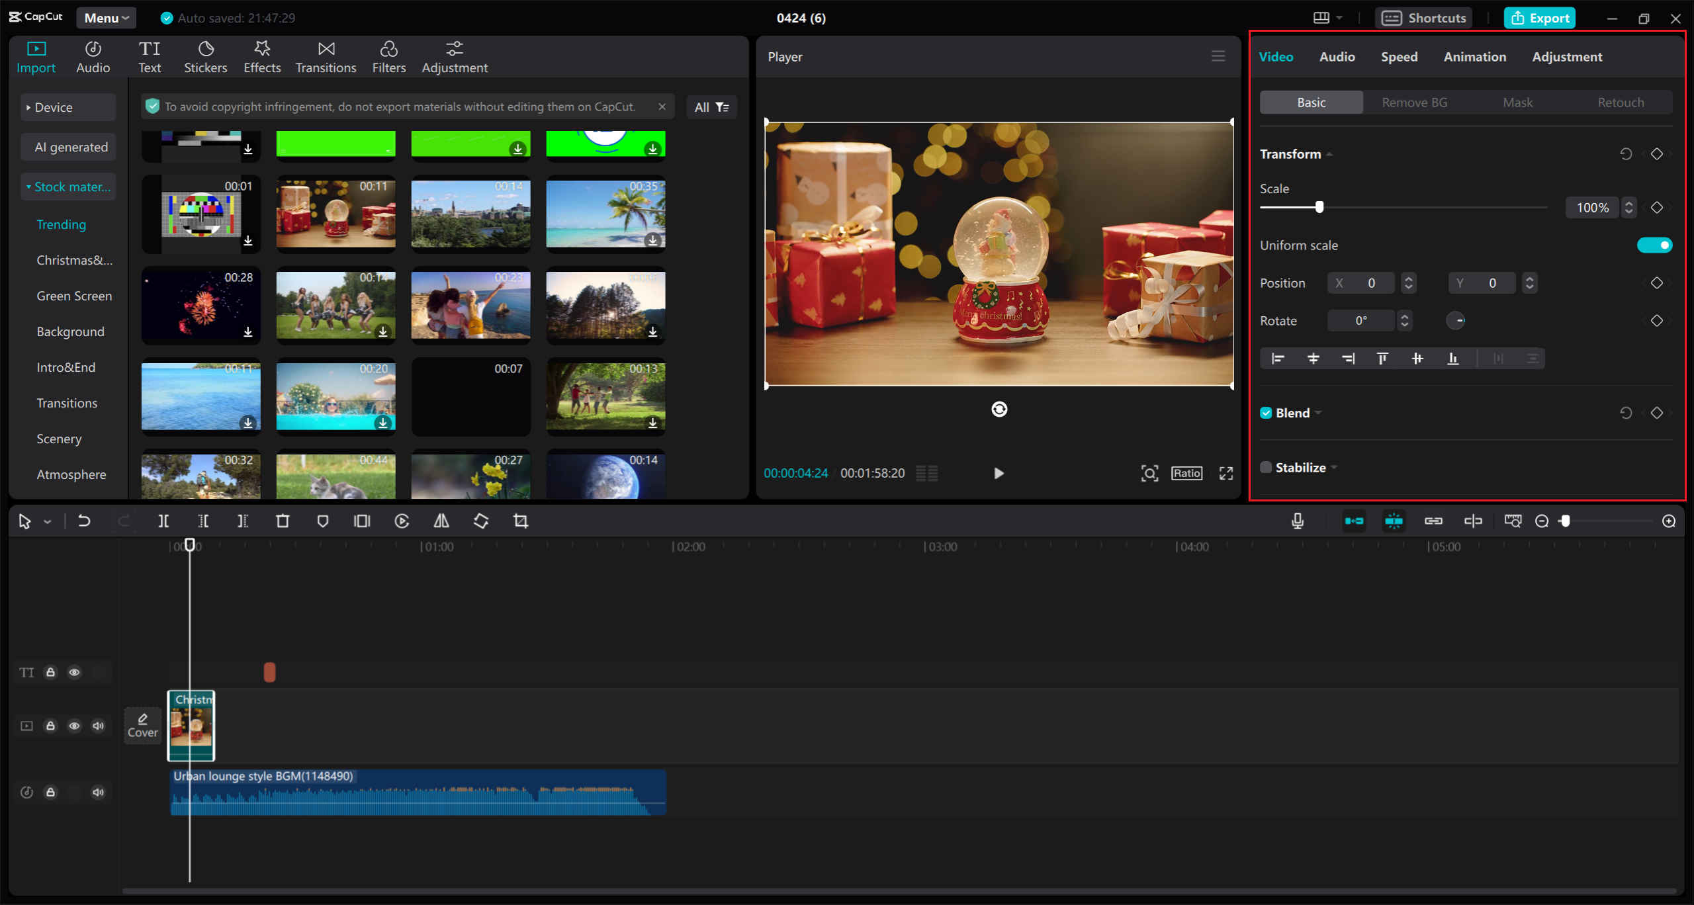Click the fullscreen icon in the player
The image size is (1694, 905).
[x=1226, y=473]
